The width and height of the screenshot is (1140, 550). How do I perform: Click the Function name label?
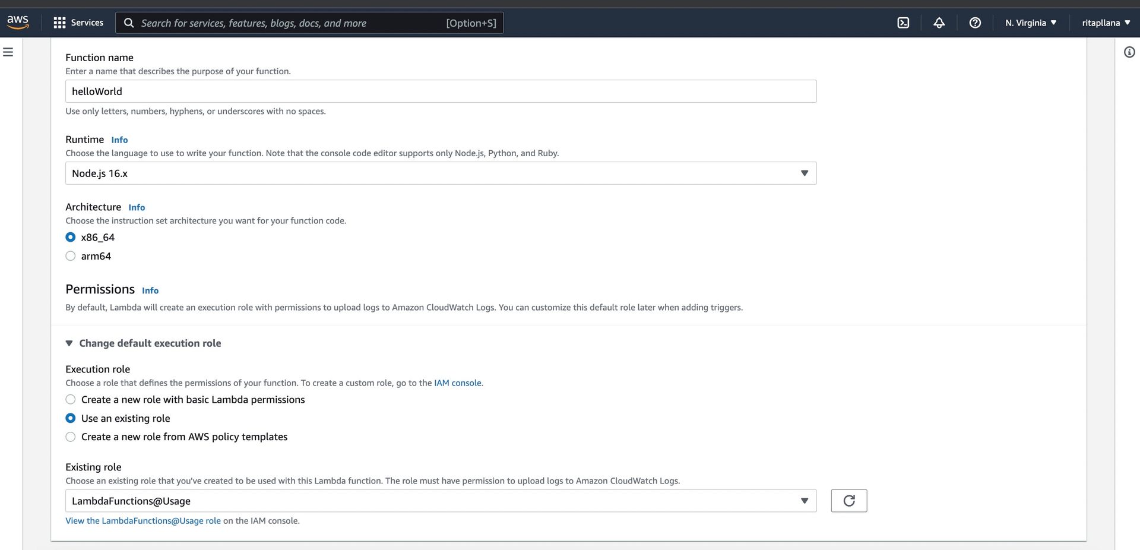click(100, 58)
